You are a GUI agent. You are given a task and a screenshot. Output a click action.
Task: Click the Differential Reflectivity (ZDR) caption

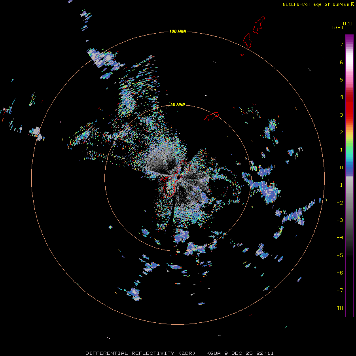[140, 353]
